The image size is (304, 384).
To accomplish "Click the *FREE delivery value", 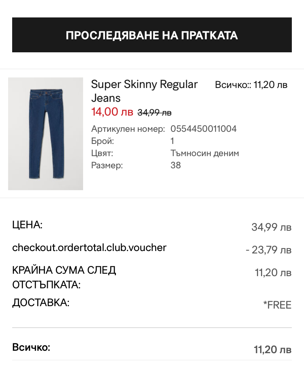I will coord(277,305).
